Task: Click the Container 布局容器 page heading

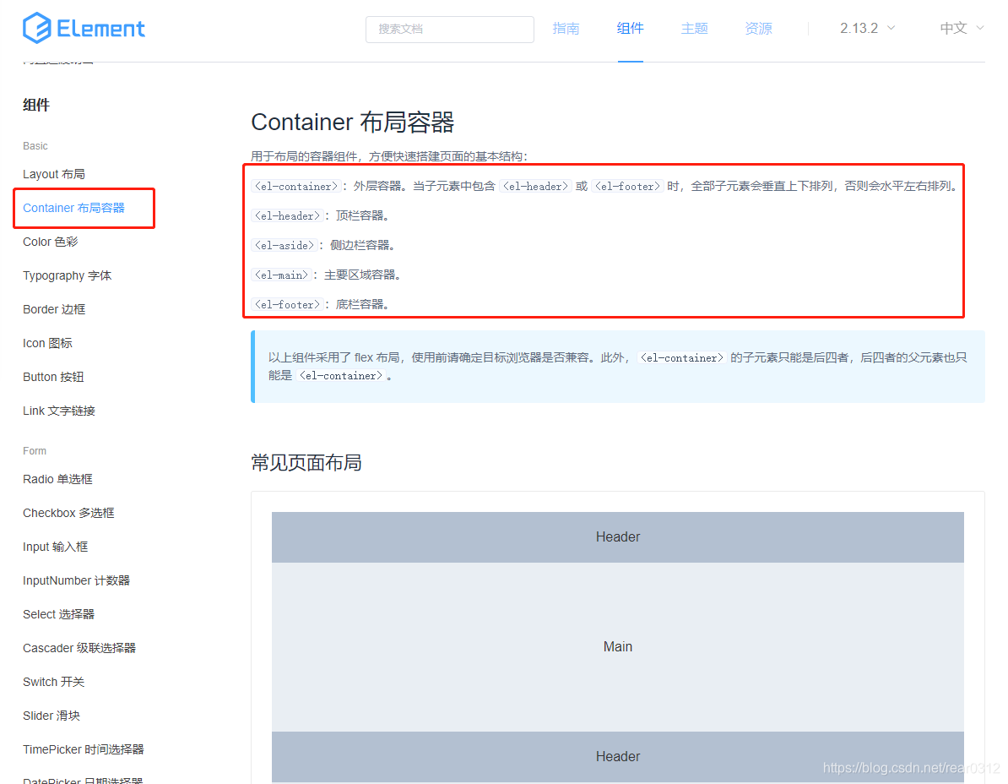Action: 352,122
